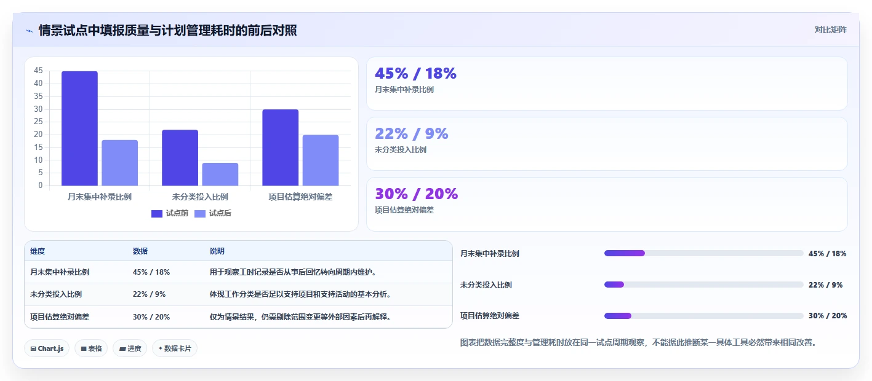
Task: Click the 月末集中补录比例 progress bar
Action: pos(704,253)
